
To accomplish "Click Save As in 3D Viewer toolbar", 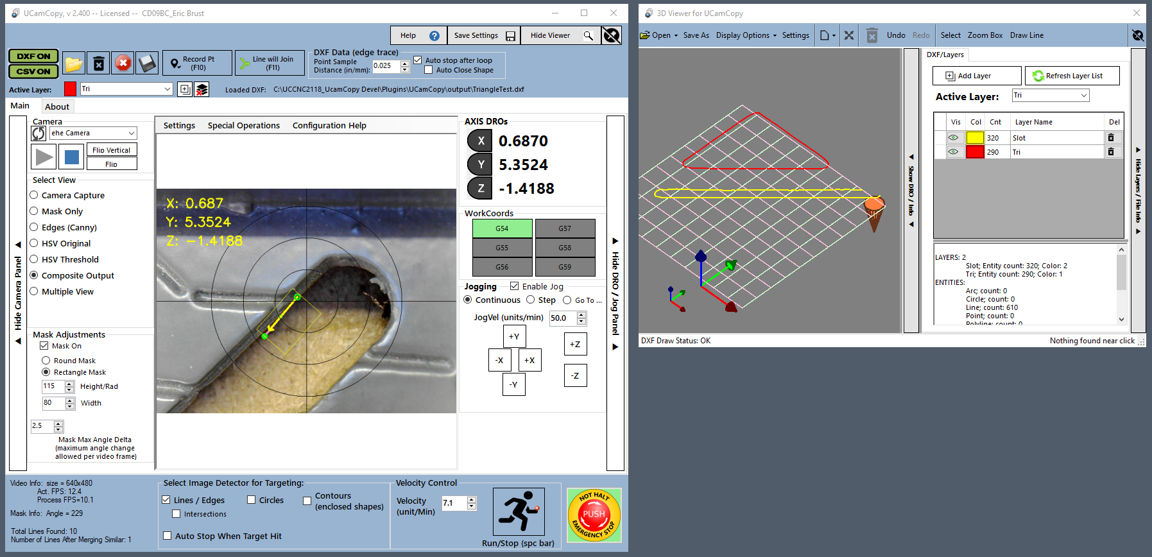I will click(696, 35).
